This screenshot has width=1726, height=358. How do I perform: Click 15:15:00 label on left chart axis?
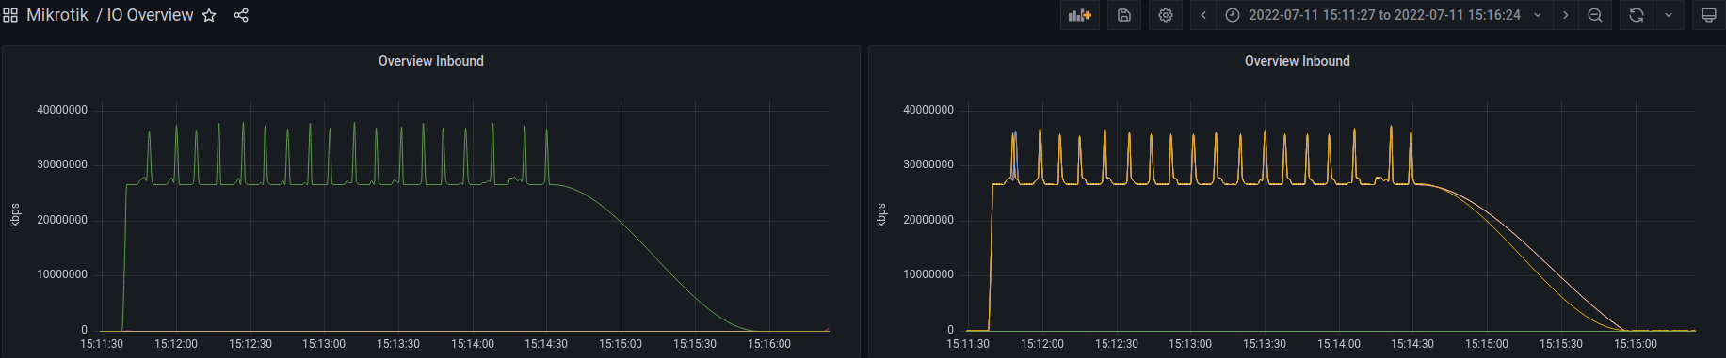coord(621,344)
